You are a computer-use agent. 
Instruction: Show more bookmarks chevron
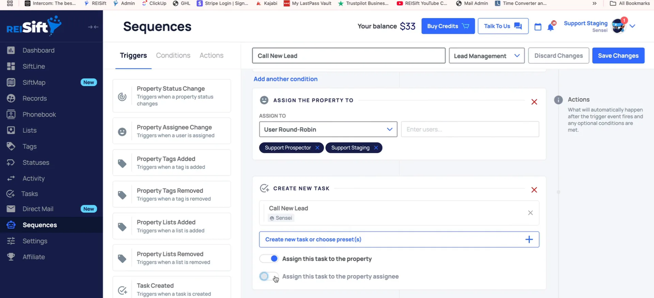click(594, 3)
